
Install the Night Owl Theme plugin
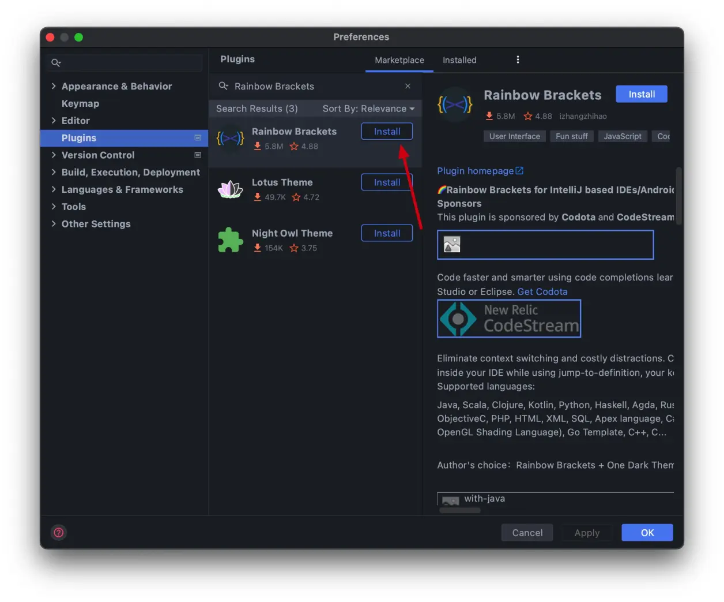(387, 233)
